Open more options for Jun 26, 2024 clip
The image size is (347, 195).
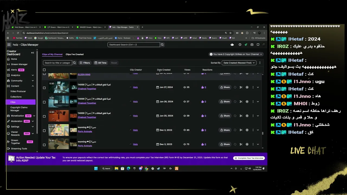(x=253, y=102)
